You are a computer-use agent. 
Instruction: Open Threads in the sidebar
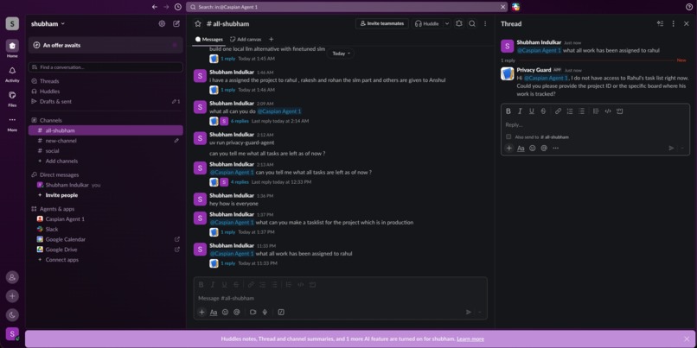click(x=106, y=81)
